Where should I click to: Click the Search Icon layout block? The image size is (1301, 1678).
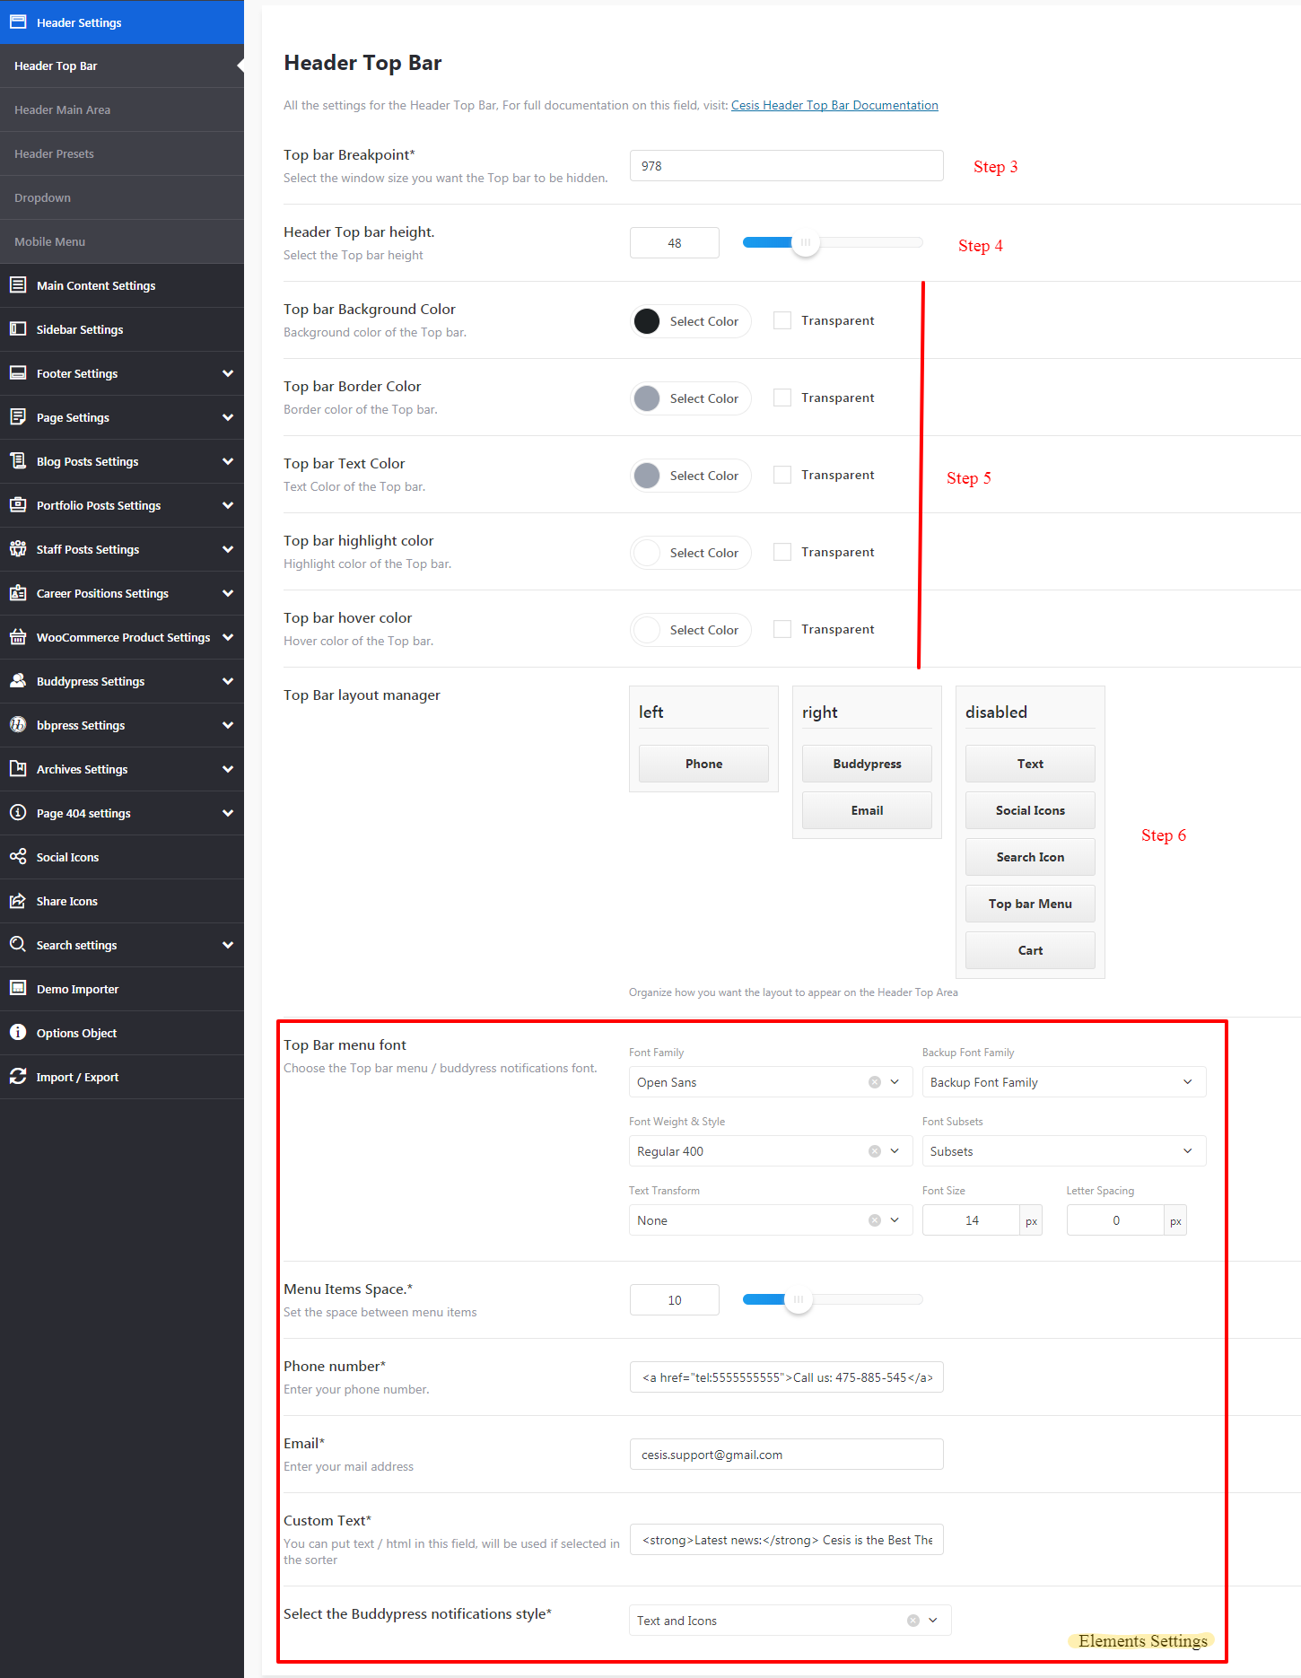(x=1030, y=857)
